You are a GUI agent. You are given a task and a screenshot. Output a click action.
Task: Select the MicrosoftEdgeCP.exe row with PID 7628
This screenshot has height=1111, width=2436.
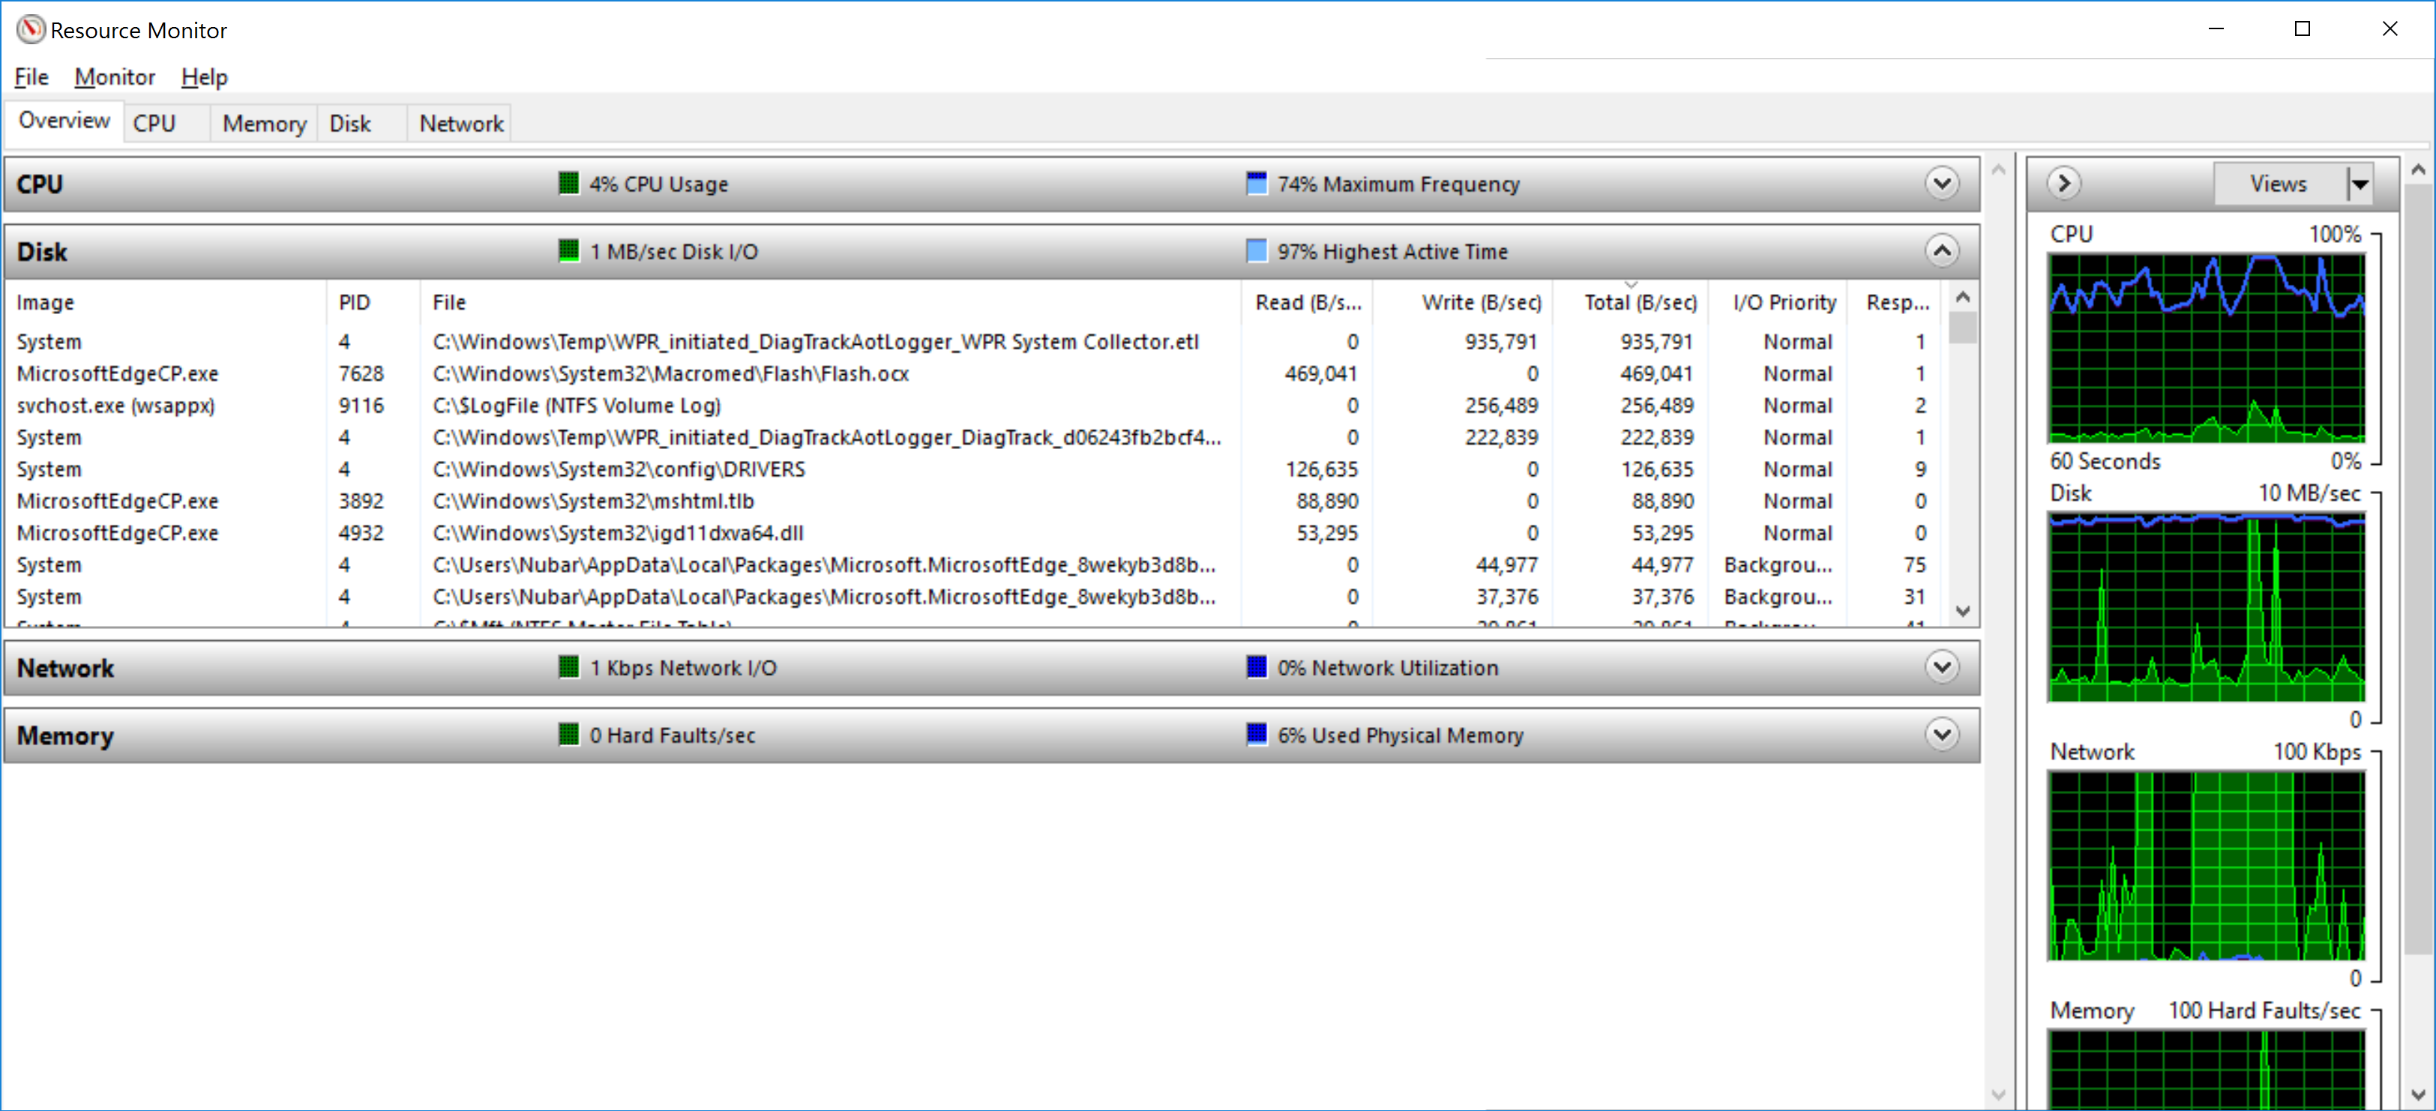(662, 373)
